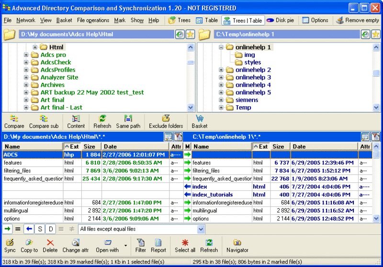Click favorites star beside right path
383x267 pixels.
376,34
